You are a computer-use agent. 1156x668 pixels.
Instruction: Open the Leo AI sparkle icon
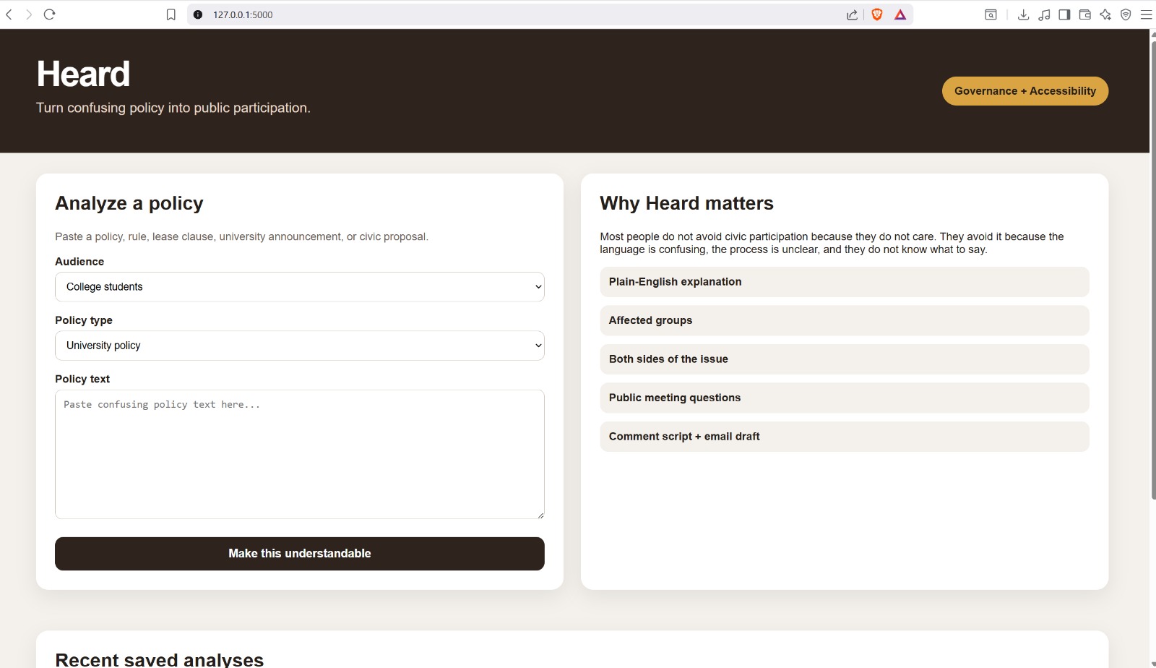coord(1105,14)
